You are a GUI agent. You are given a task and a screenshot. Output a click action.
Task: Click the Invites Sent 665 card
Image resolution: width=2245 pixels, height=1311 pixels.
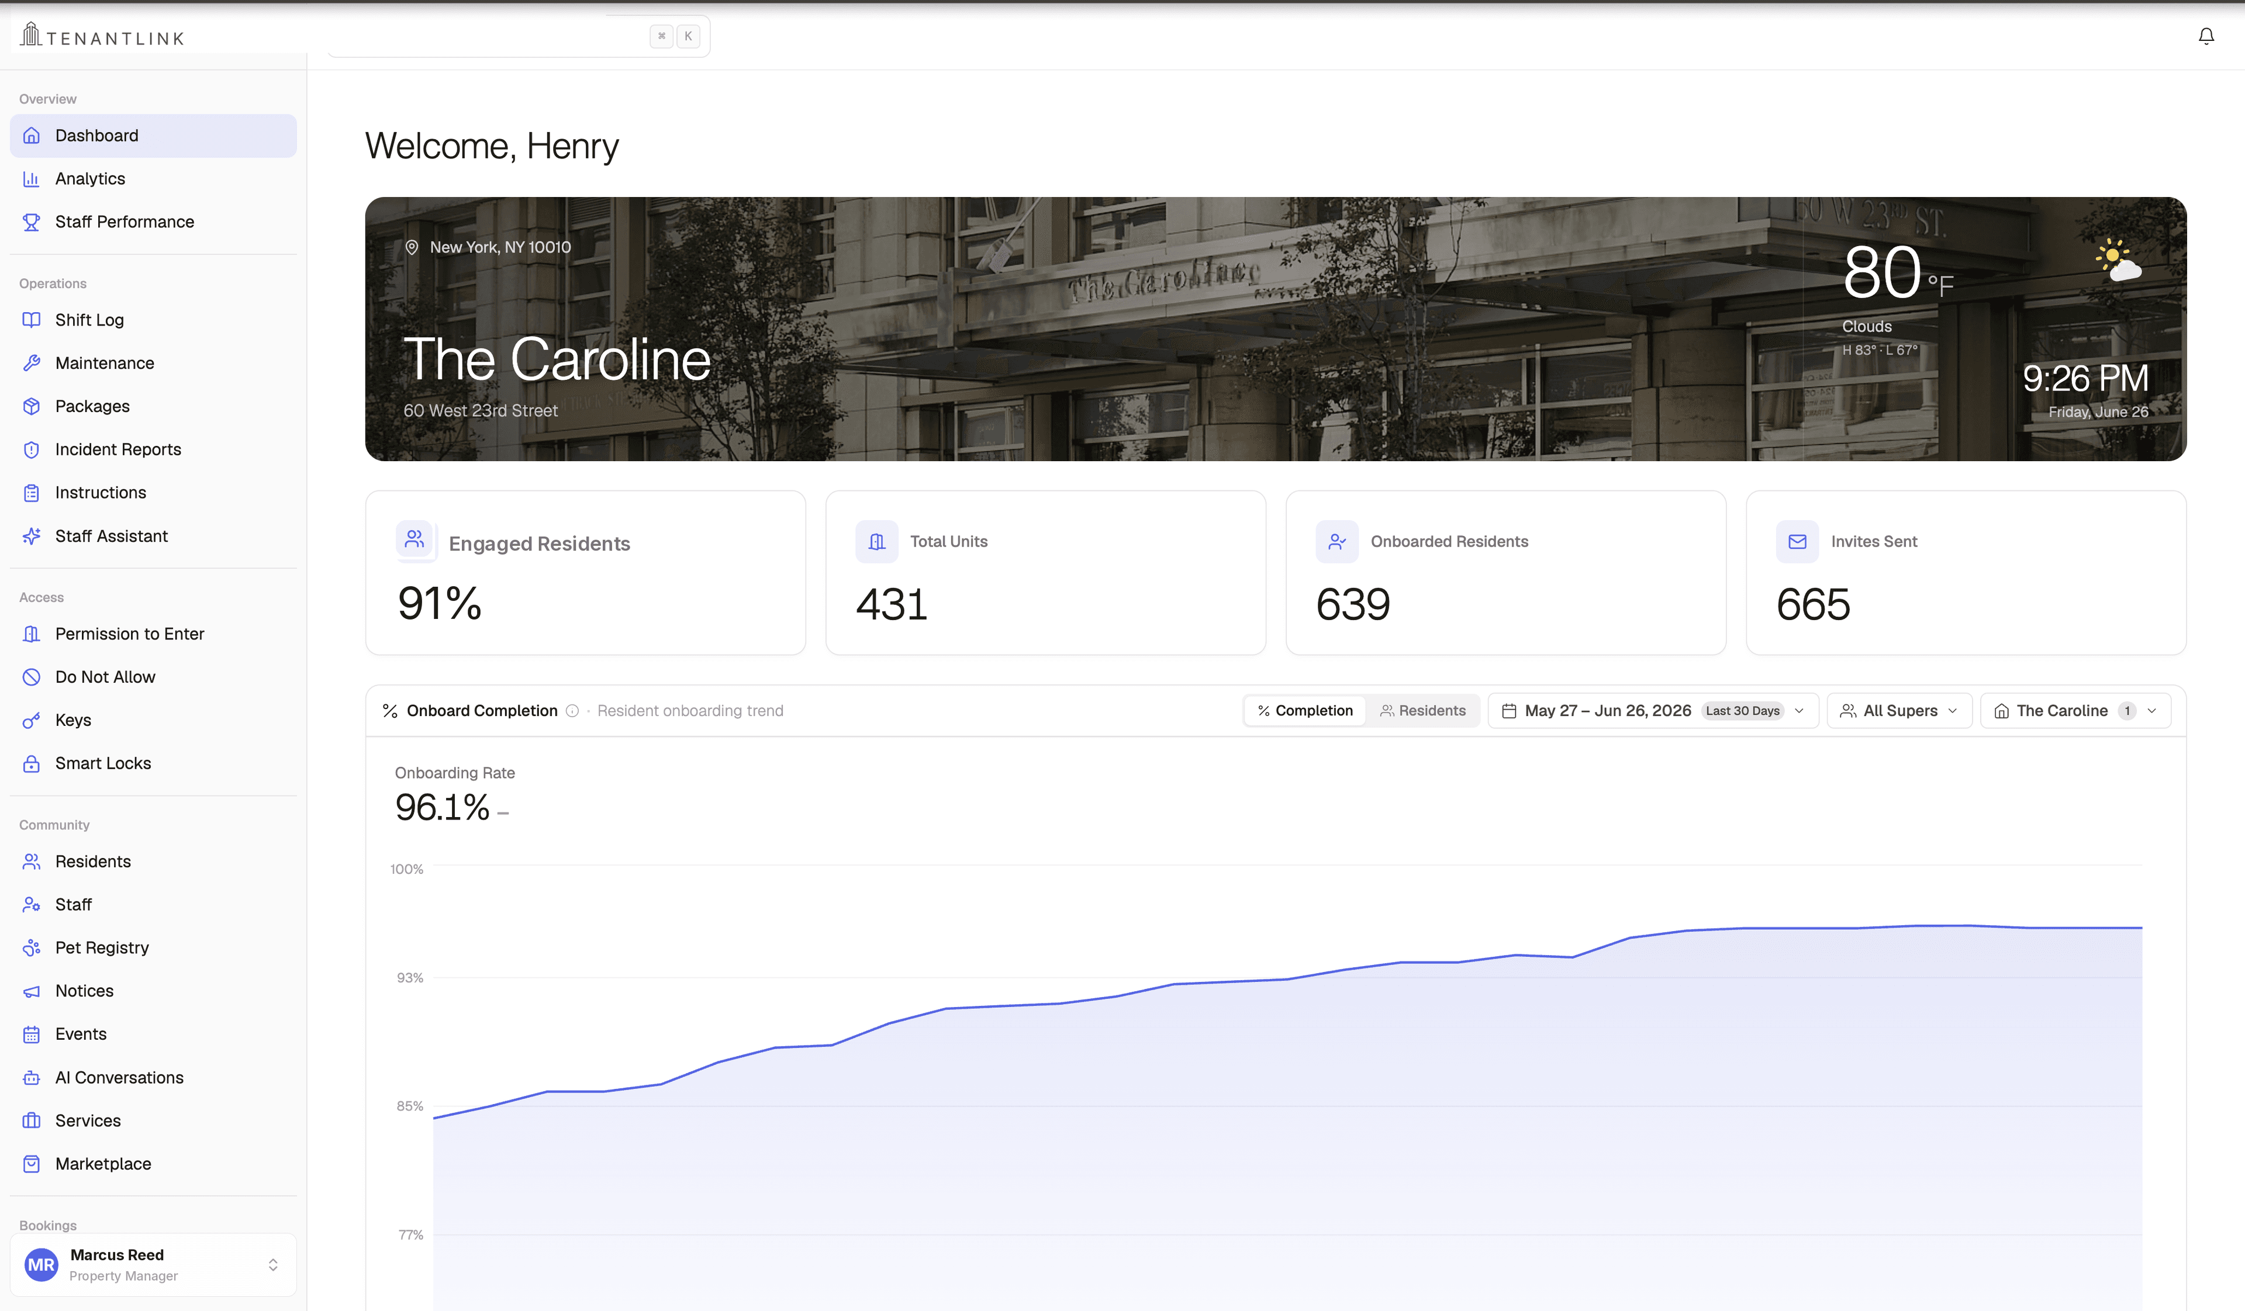1966,573
